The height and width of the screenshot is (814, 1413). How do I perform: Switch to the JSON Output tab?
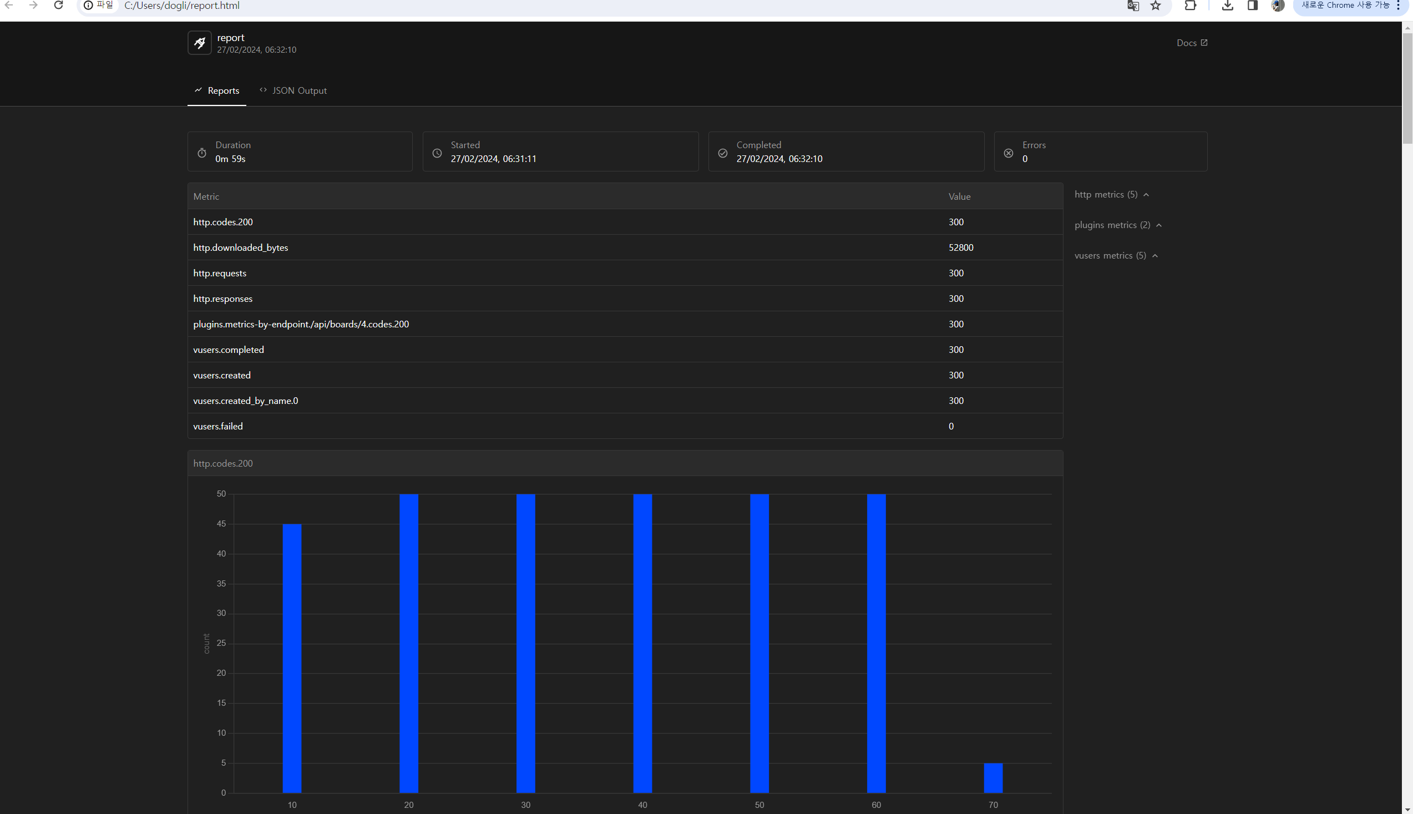click(293, 90)
